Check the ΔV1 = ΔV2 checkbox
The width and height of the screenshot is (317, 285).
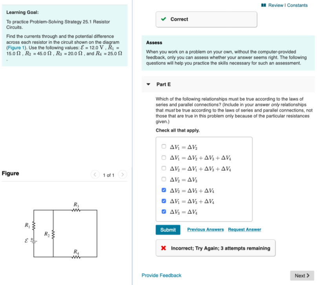click(x=164, y=146)
